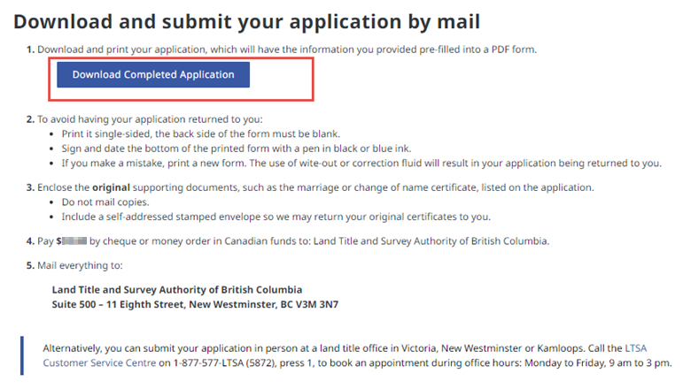691x389 pixels.
Task: Click the 'Download and submit your application by mail' heading
Action: (x=246, y=20)
